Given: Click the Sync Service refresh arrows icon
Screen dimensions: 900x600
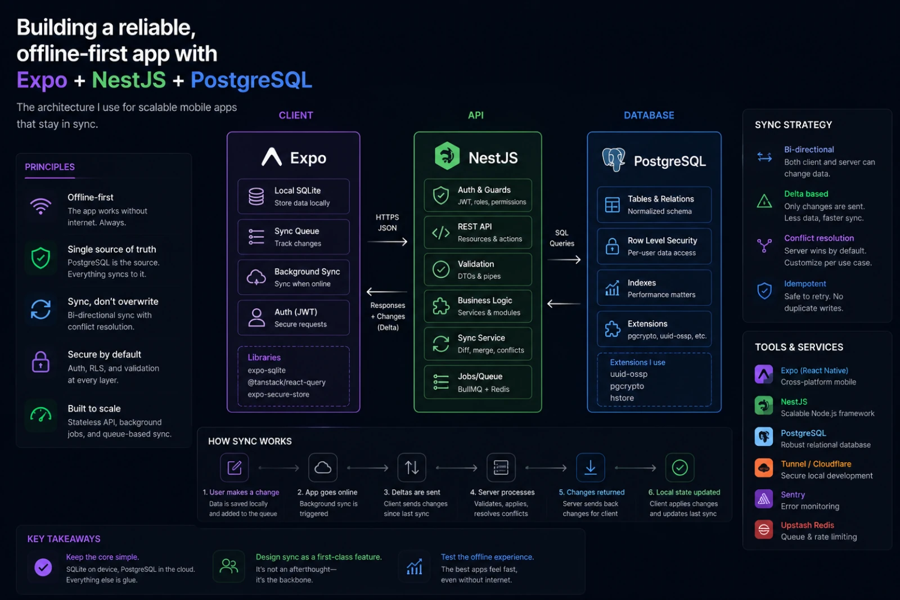Looking at the screenshot, I should [x=441, y=344].
